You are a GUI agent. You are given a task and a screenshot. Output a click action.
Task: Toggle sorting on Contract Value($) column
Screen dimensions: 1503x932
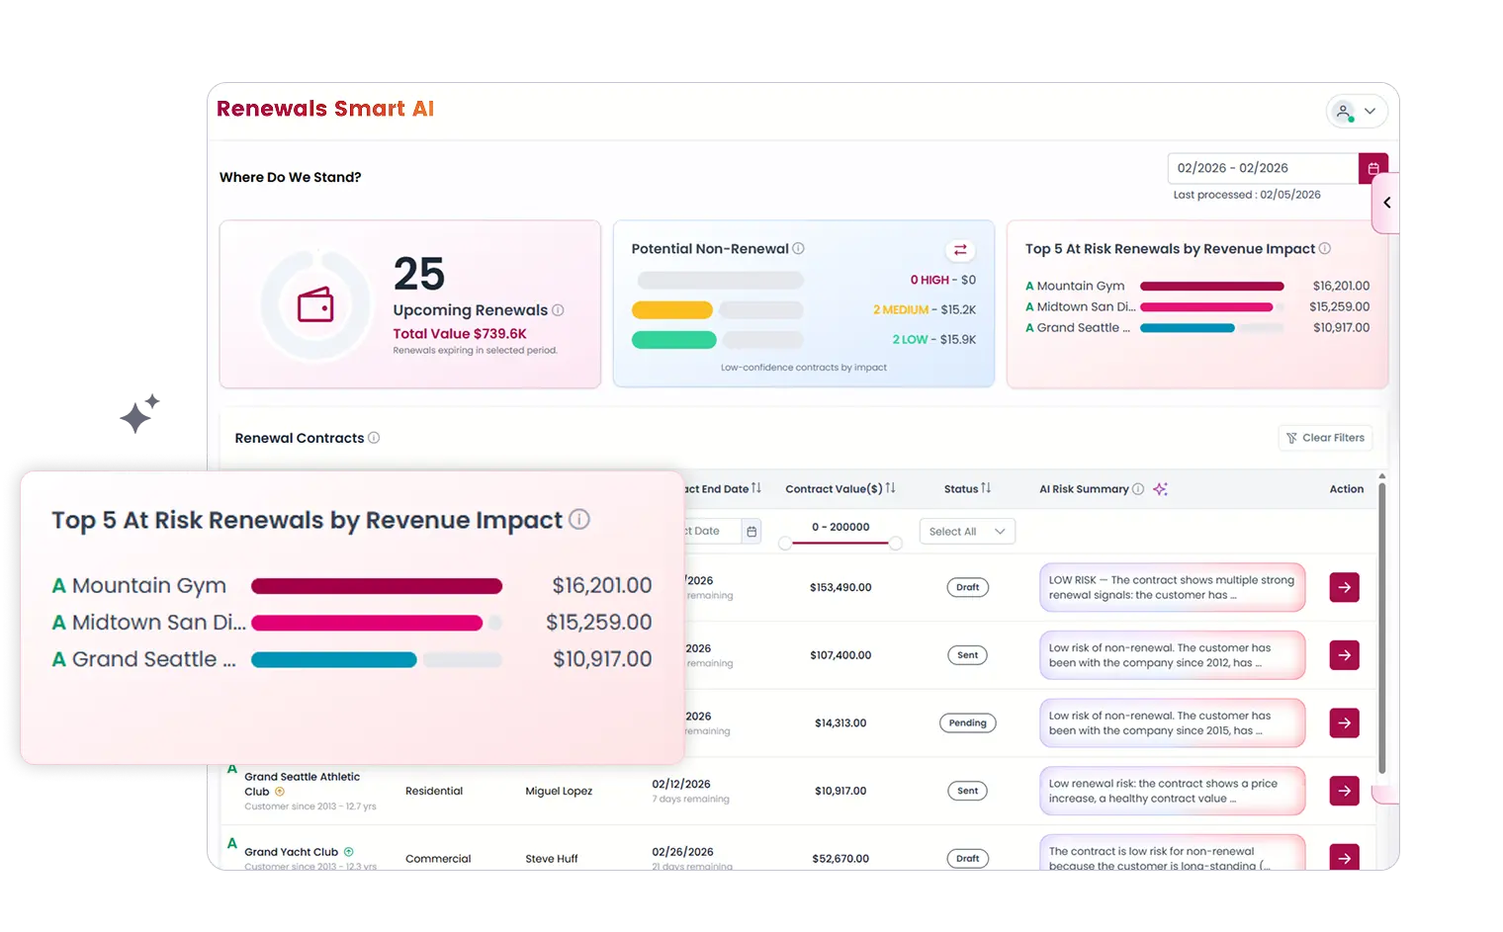[x=890, y=488]
